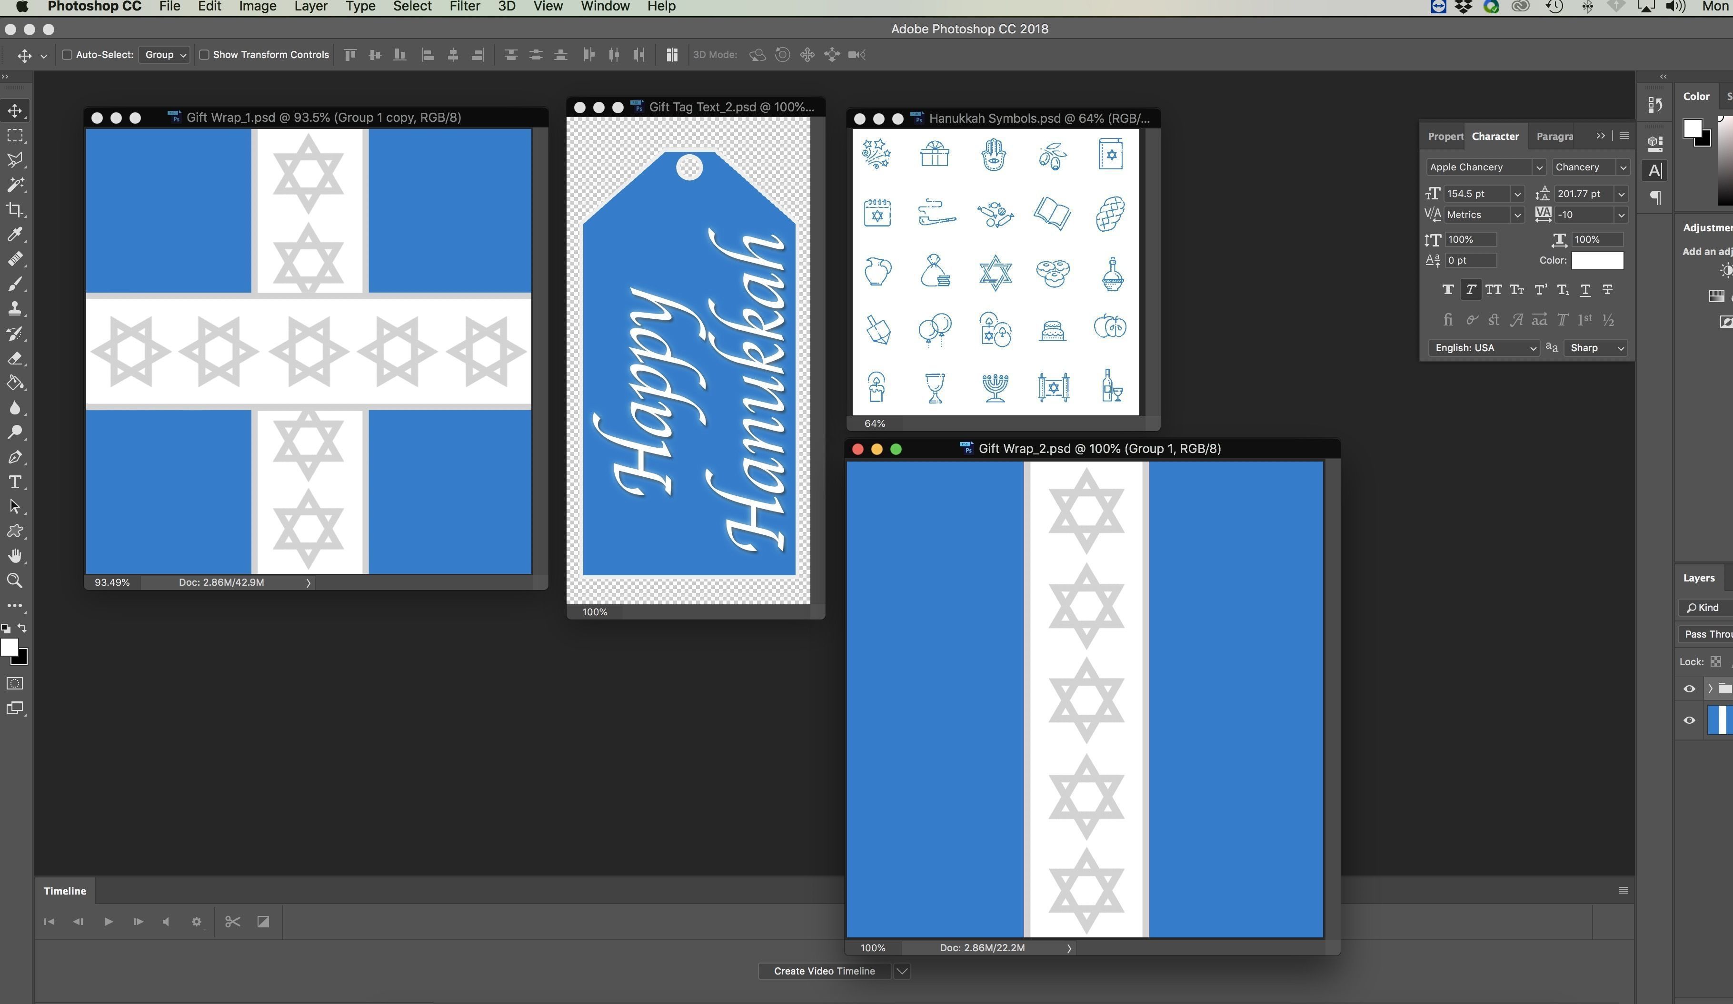Switch to the Paragraph tab
This screenshot has height=1004, width=1733.
point(1554,136)
